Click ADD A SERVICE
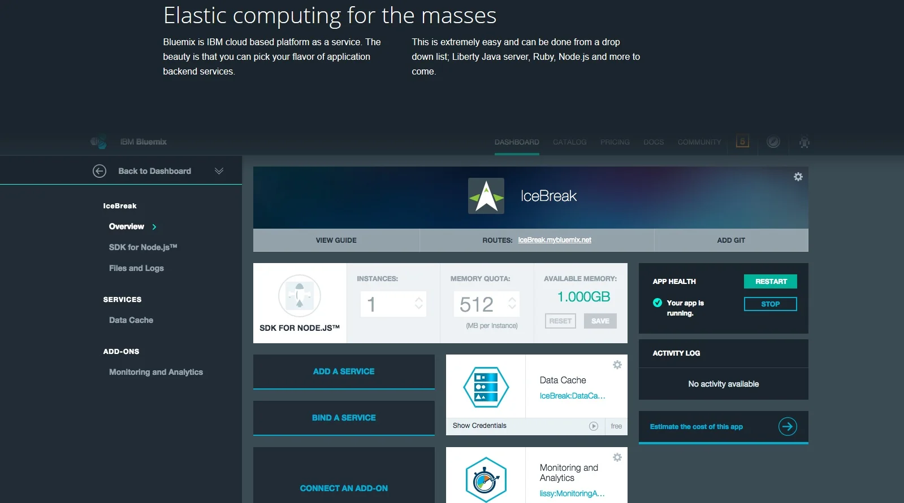 [344, 371]
